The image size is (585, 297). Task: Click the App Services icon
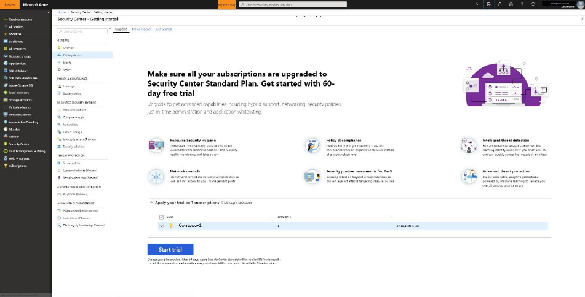click(x=5, y=63)
